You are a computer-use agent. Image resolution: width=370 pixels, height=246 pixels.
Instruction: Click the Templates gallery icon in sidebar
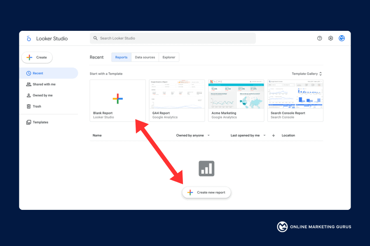tap(28, 122)
